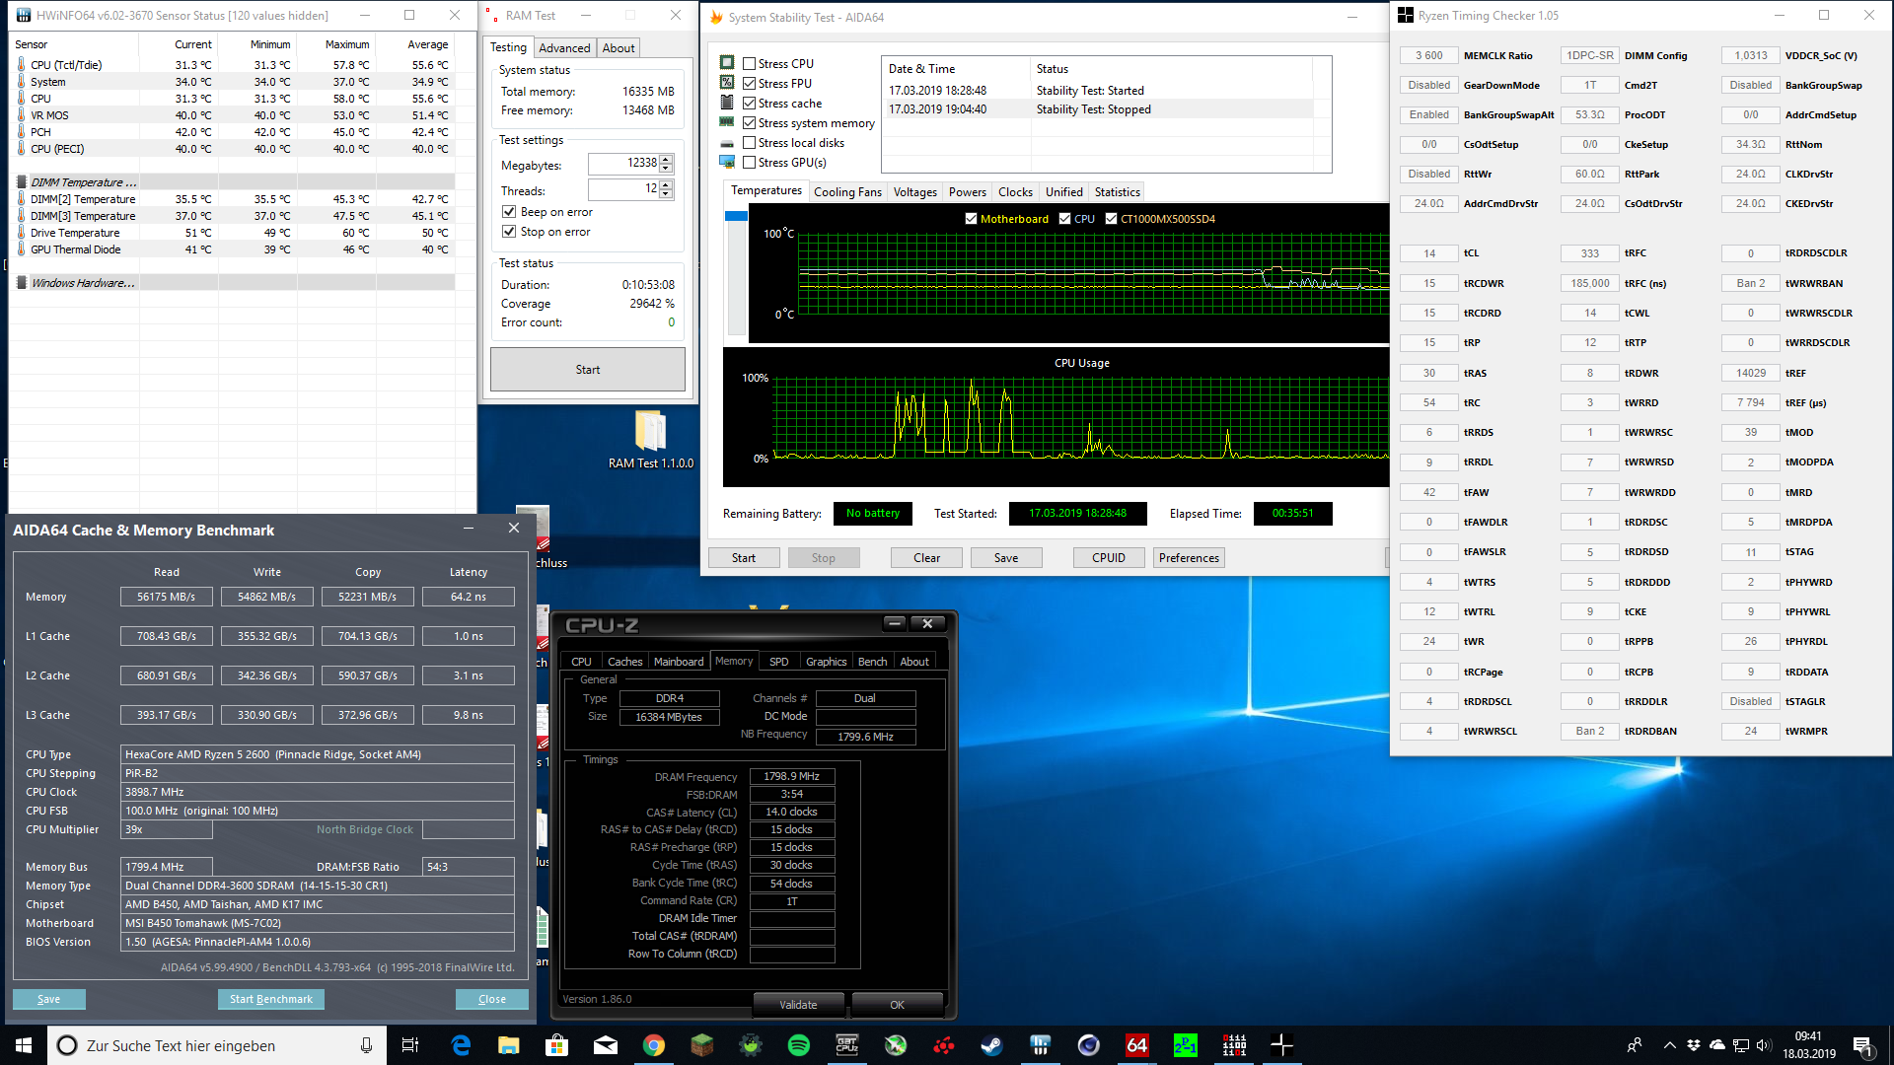Open the SPD tab in CPU-Z
This screenshot has height=1065, width=1894.
pyautogui.click(x=778, y=662)
